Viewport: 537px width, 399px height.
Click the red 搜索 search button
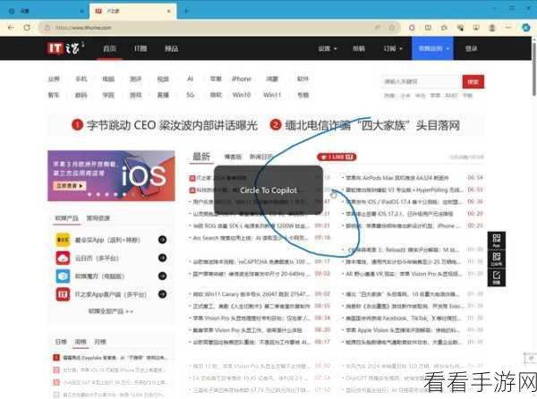(473, 81)
